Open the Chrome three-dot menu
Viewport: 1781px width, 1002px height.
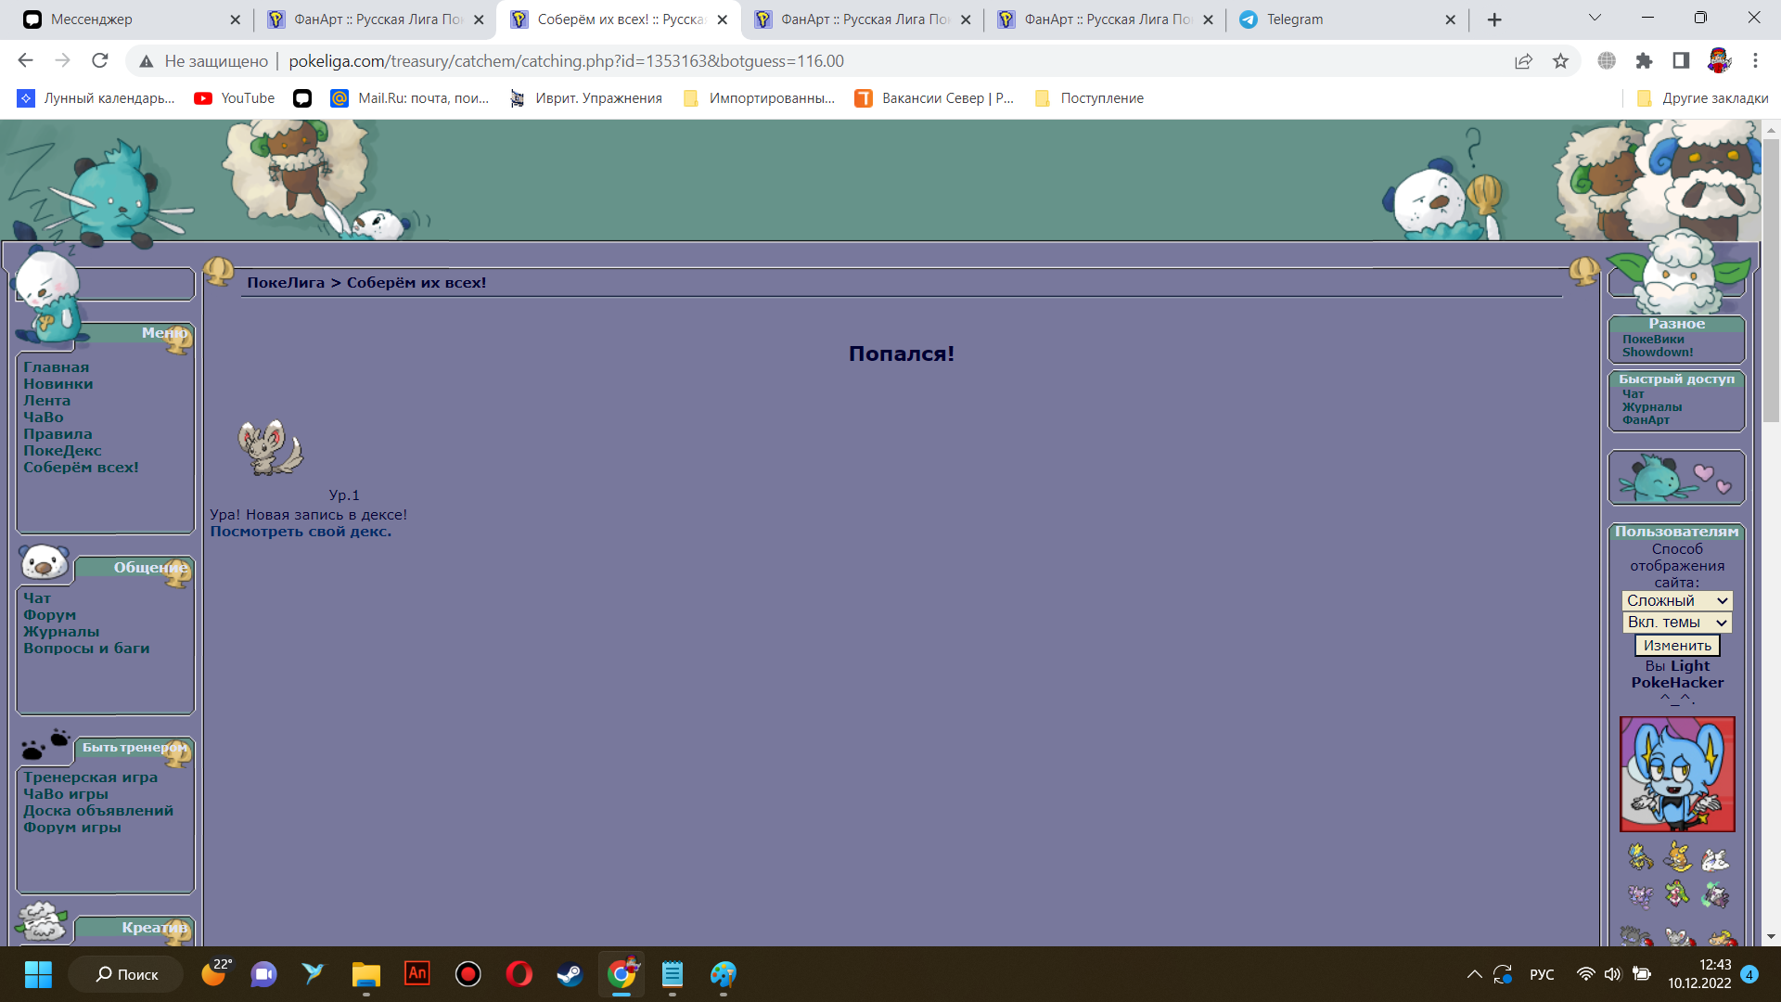(1755, 60)
